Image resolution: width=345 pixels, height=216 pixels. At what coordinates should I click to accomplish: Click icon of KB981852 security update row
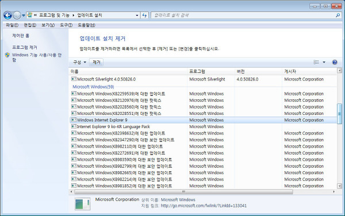[x=74, y=186]
